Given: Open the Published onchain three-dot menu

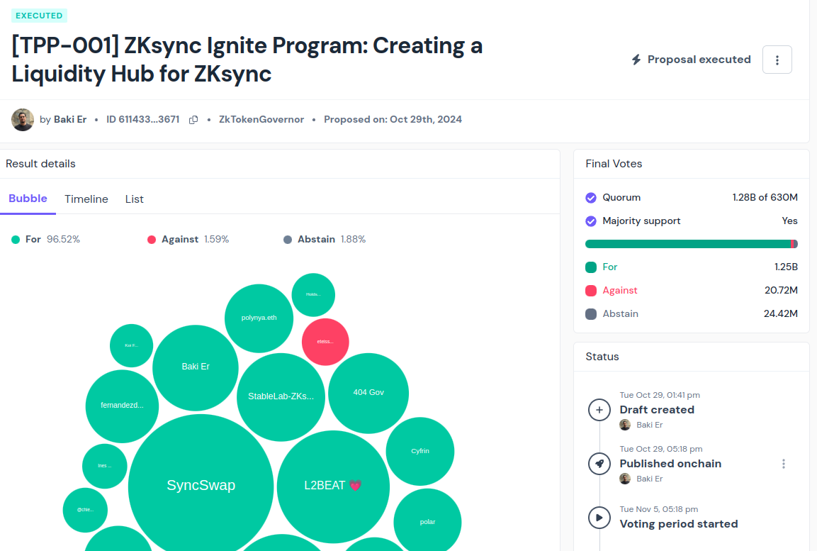Looking at the screenshot, I should point(783,464).
